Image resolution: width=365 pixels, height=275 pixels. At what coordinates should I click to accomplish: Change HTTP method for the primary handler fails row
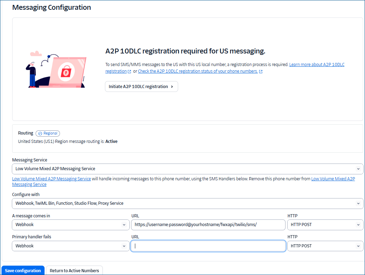[325, 246]
